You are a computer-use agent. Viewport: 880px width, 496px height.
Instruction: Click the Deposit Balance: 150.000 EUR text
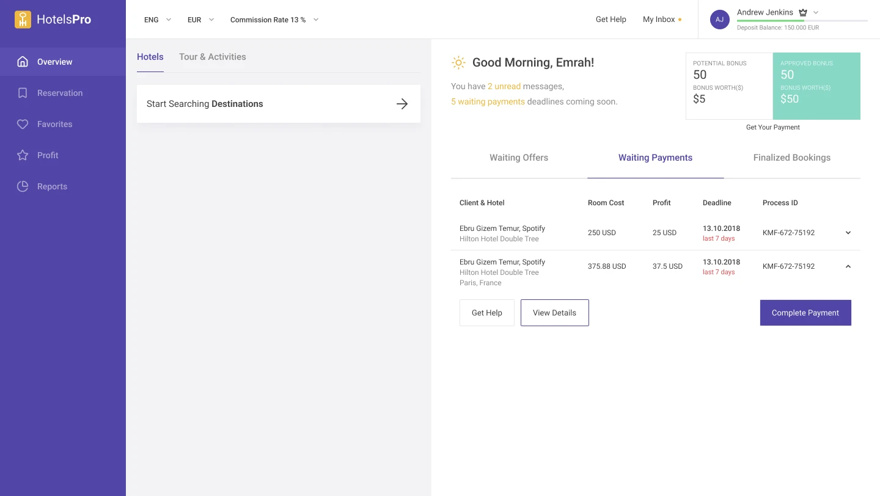tap(778, 27)
